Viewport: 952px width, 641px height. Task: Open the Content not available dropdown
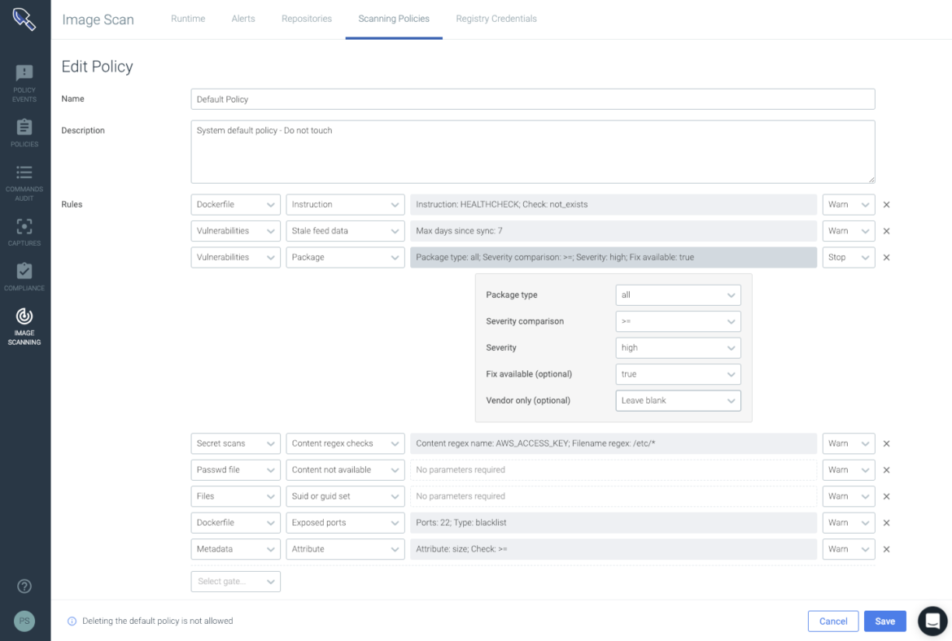pos(346,470)
